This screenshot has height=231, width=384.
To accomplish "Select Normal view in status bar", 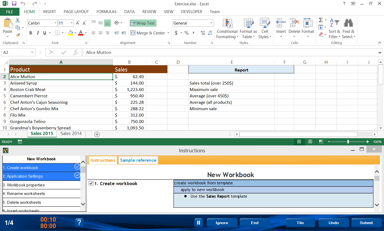I will pos(299,142).
